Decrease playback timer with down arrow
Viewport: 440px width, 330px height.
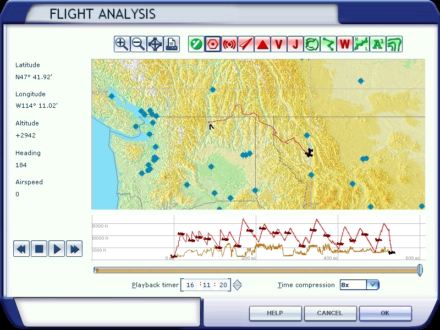[x=238, y=288]
